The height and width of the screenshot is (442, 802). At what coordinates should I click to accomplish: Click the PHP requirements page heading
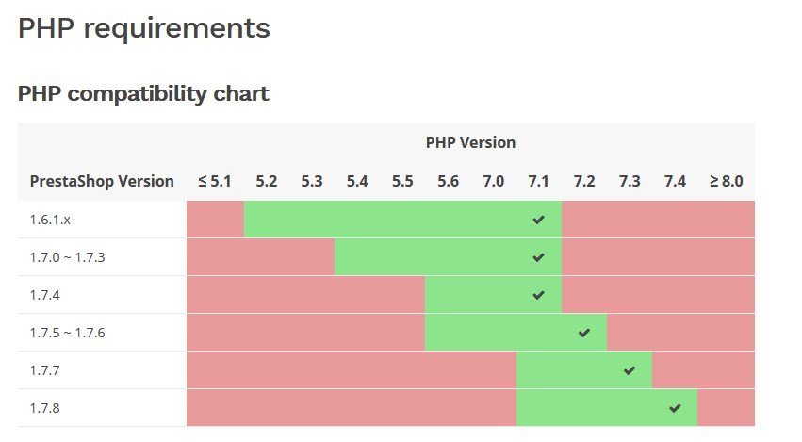tap(144, 28)
